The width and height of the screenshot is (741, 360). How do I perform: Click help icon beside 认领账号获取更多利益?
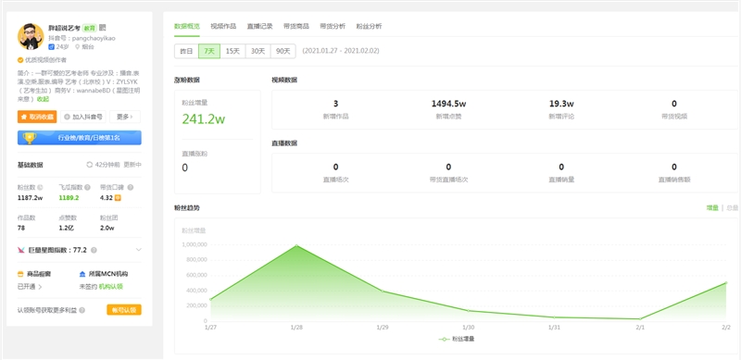[82, 310]
